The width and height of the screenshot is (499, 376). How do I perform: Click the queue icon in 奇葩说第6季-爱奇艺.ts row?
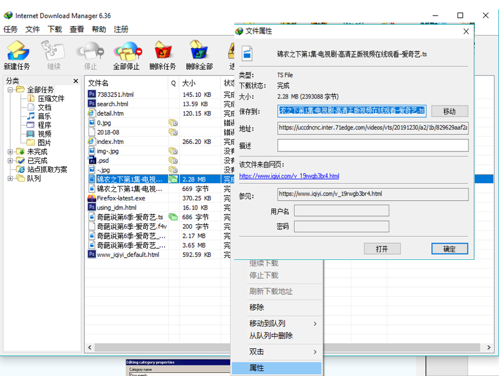(x=173, y=217)
